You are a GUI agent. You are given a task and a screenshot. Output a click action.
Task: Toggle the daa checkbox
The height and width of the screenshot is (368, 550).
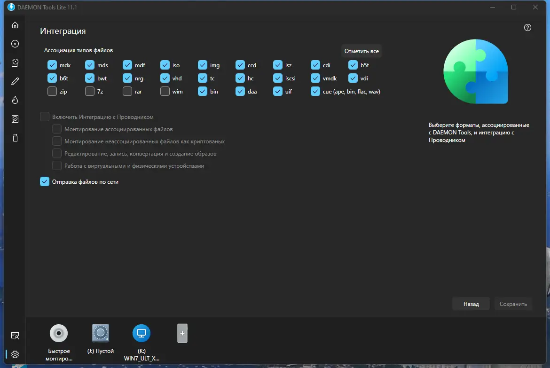click(x=240, y=91)
